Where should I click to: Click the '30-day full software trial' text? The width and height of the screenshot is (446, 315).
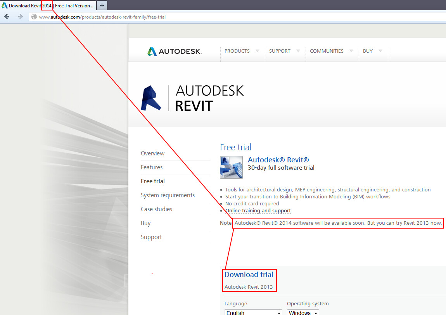[x=281, y=168]
